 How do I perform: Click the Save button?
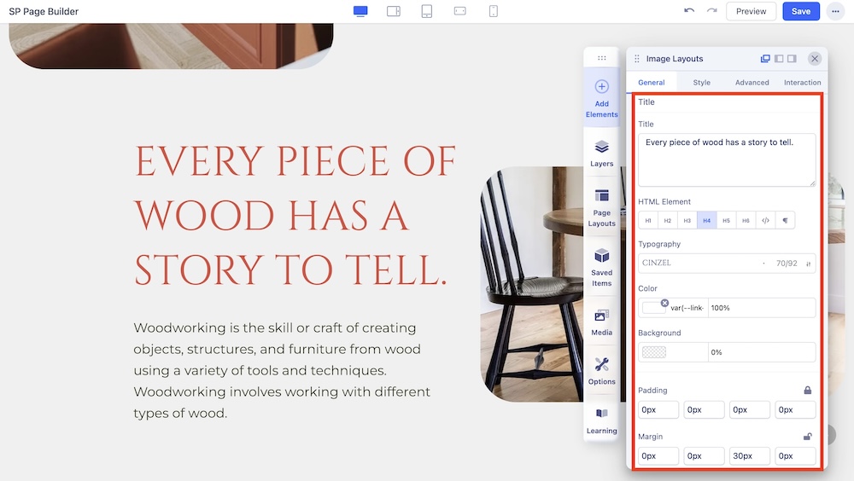[x=800, y=11]
